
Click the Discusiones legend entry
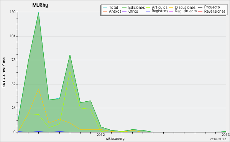click(x=185, y=7)
